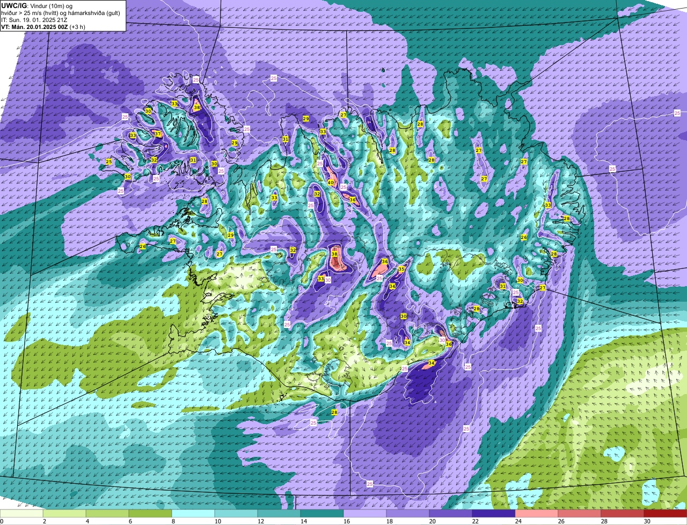Screen dimensions: 687x525
Task: Click the legend scale number "14"
Action: (x=304, y=521)
